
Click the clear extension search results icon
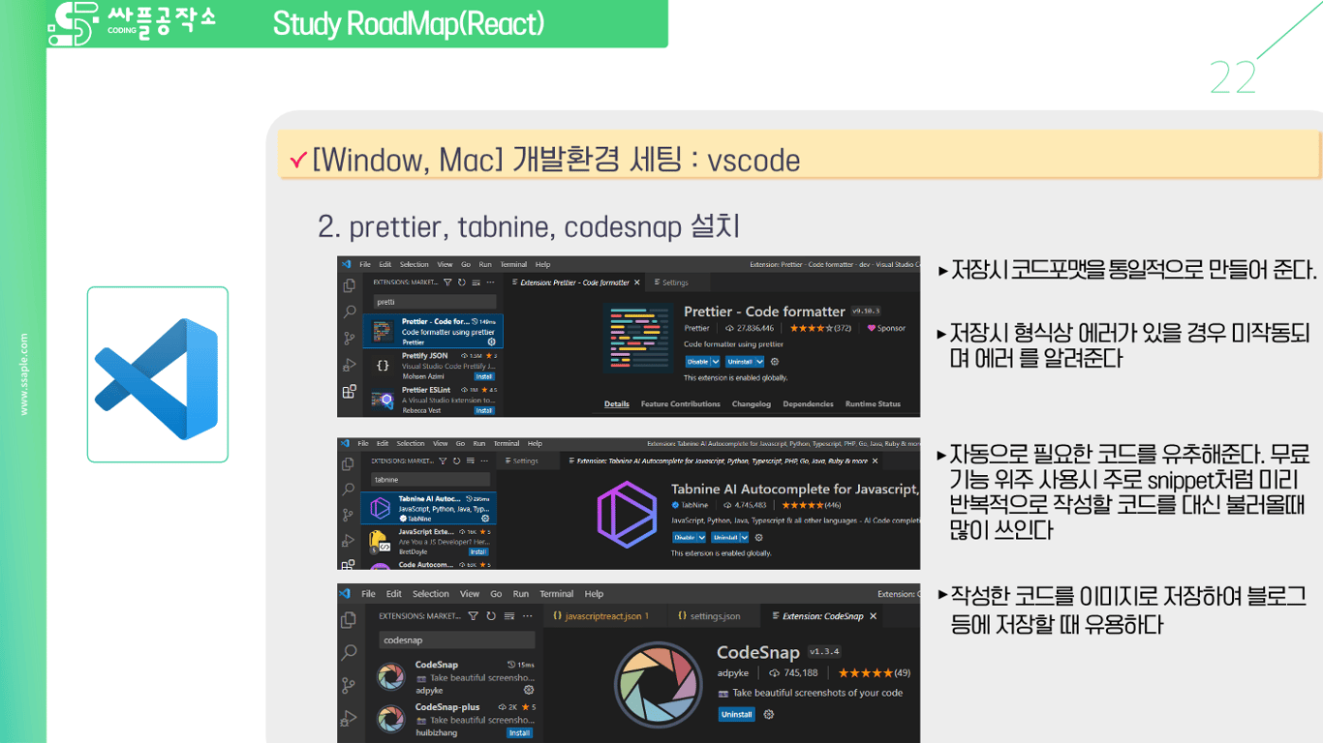476,283
